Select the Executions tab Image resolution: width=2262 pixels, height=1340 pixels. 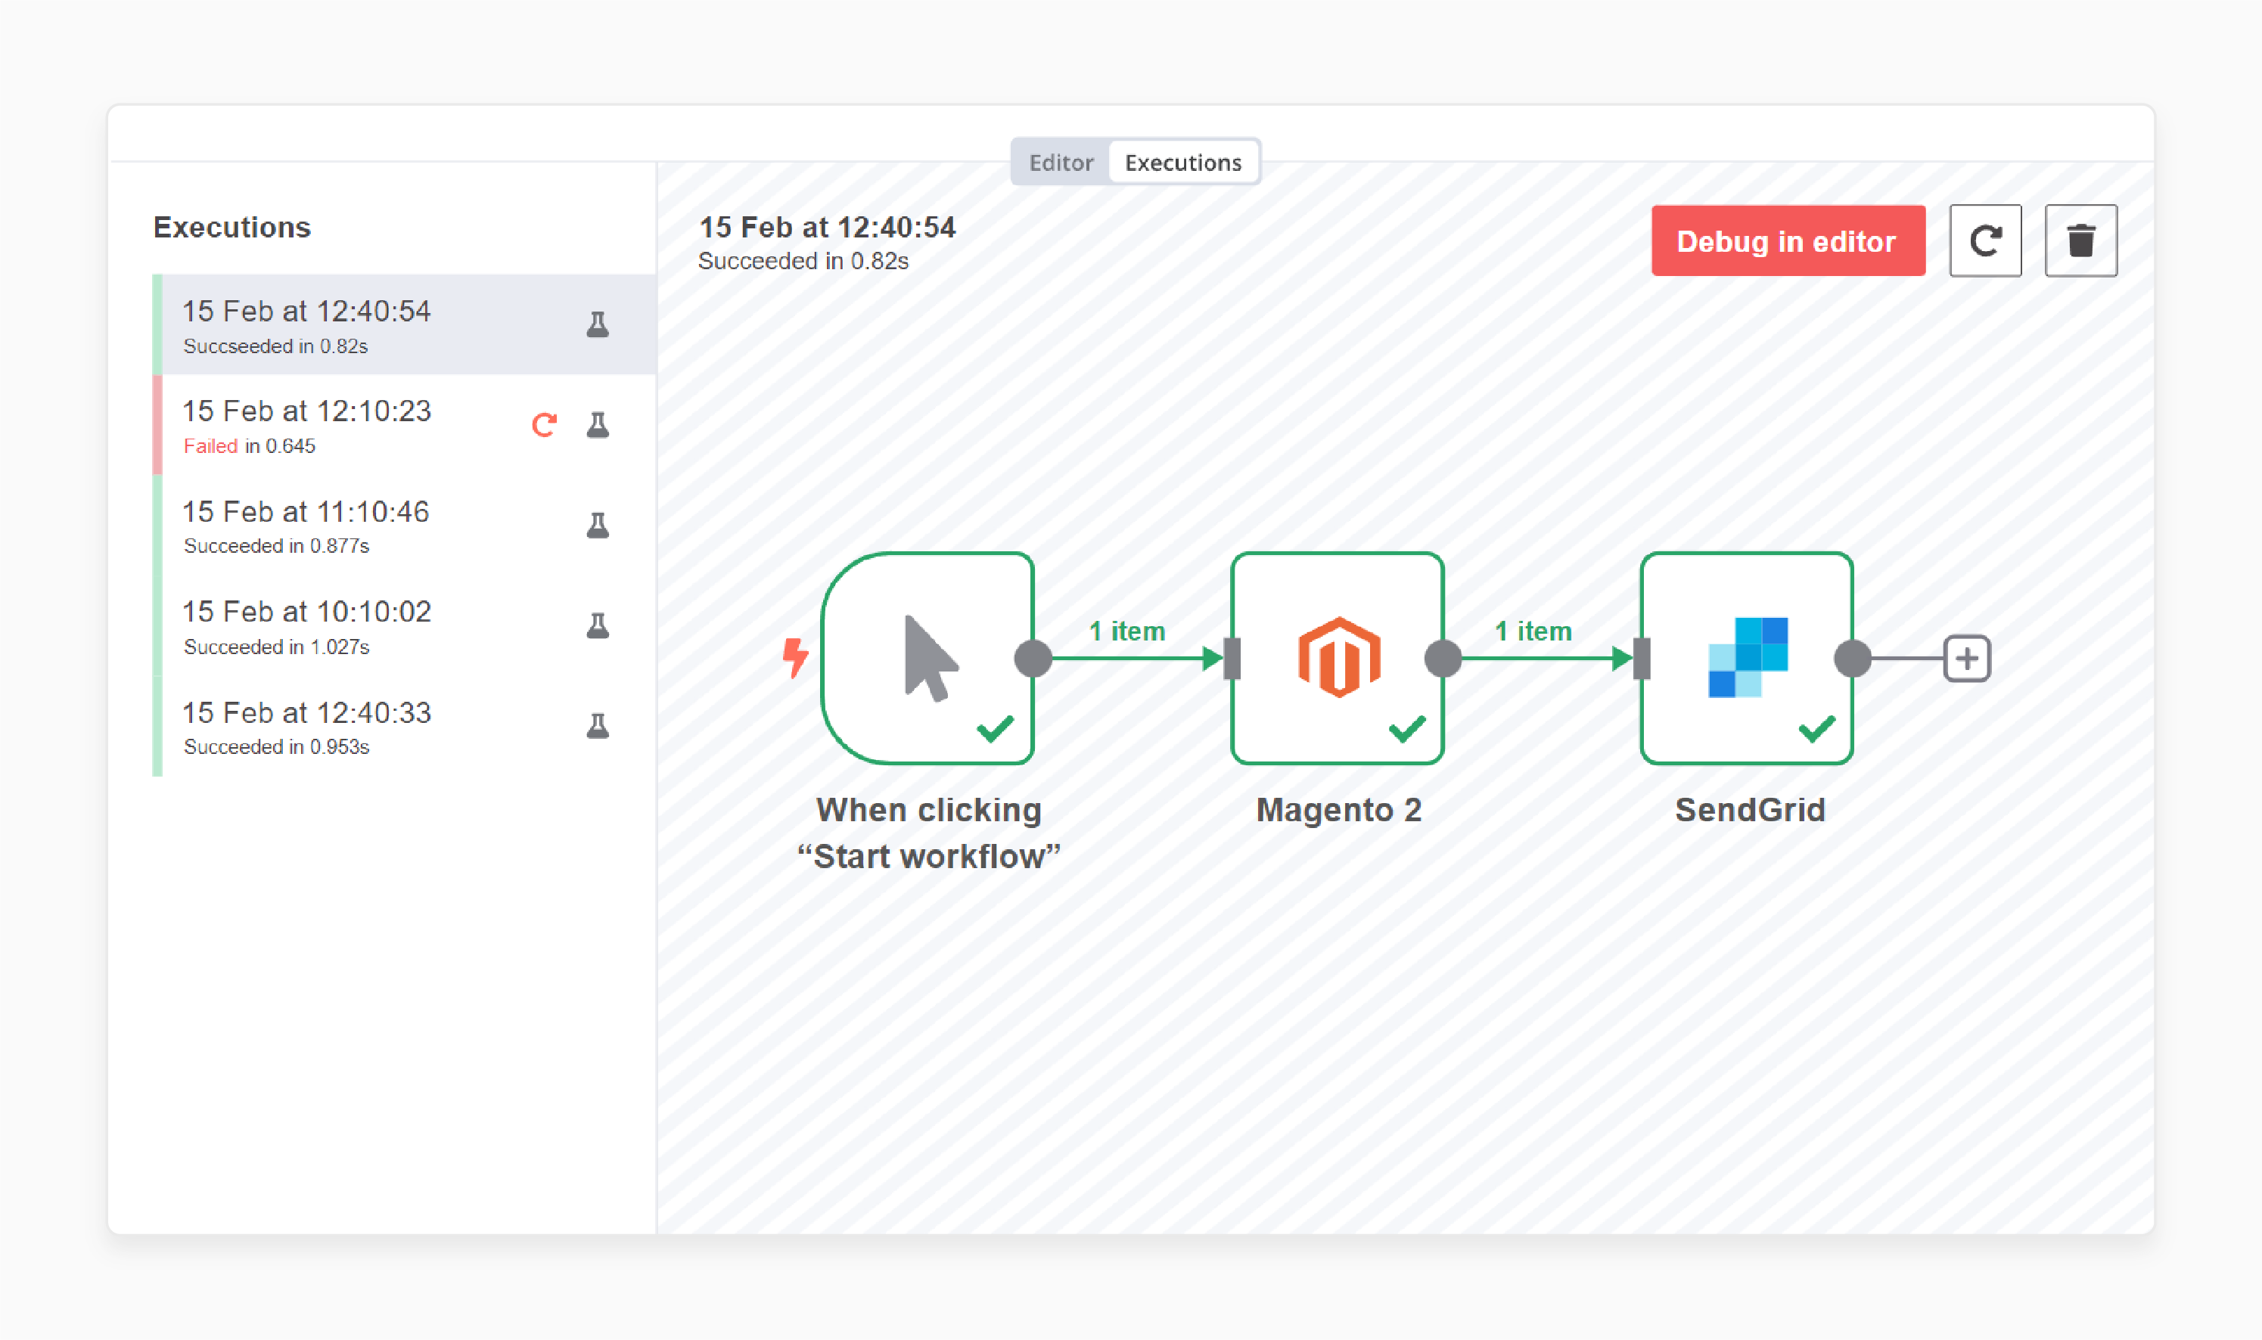[1182, 163]
